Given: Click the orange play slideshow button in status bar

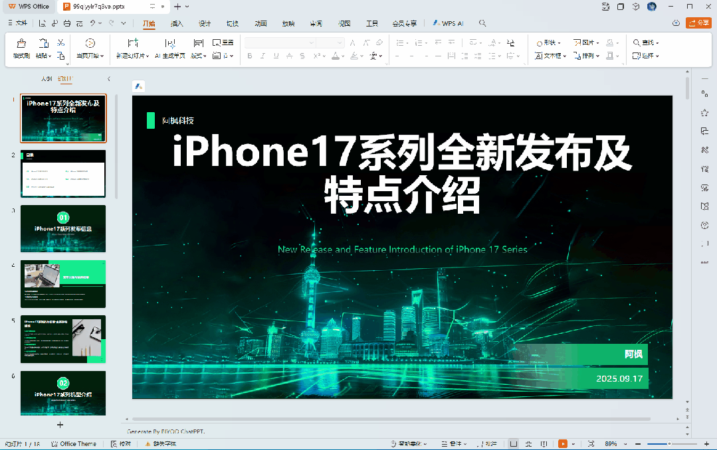Looking at the screenshot, I should [x=562, y=443].
